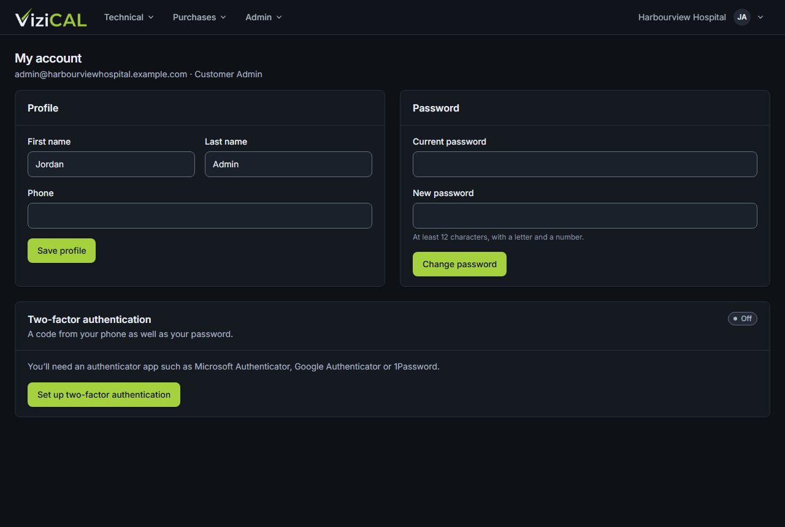Click the 'At least 12 characters' hint
The image size is (785, 527).
(498, 237)
